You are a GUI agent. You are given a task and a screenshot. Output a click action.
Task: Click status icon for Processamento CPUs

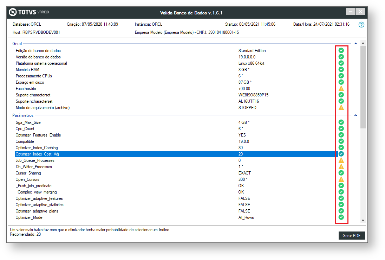pos(341,76)
